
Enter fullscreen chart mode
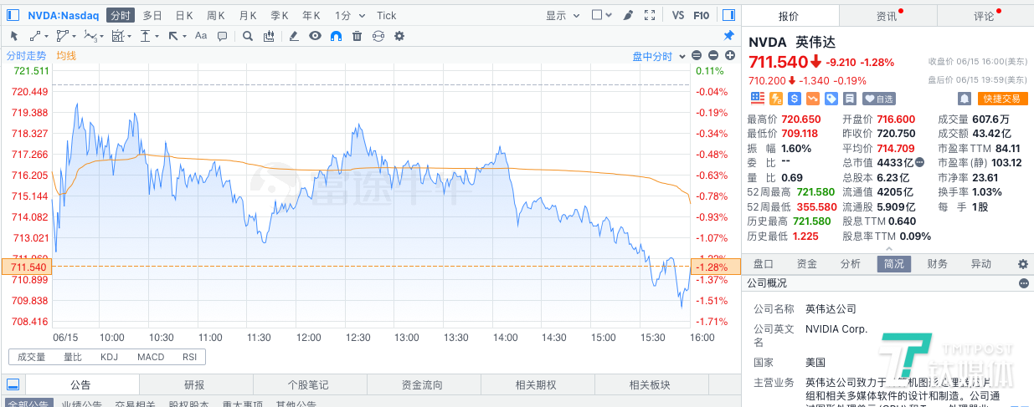[650, 15]
